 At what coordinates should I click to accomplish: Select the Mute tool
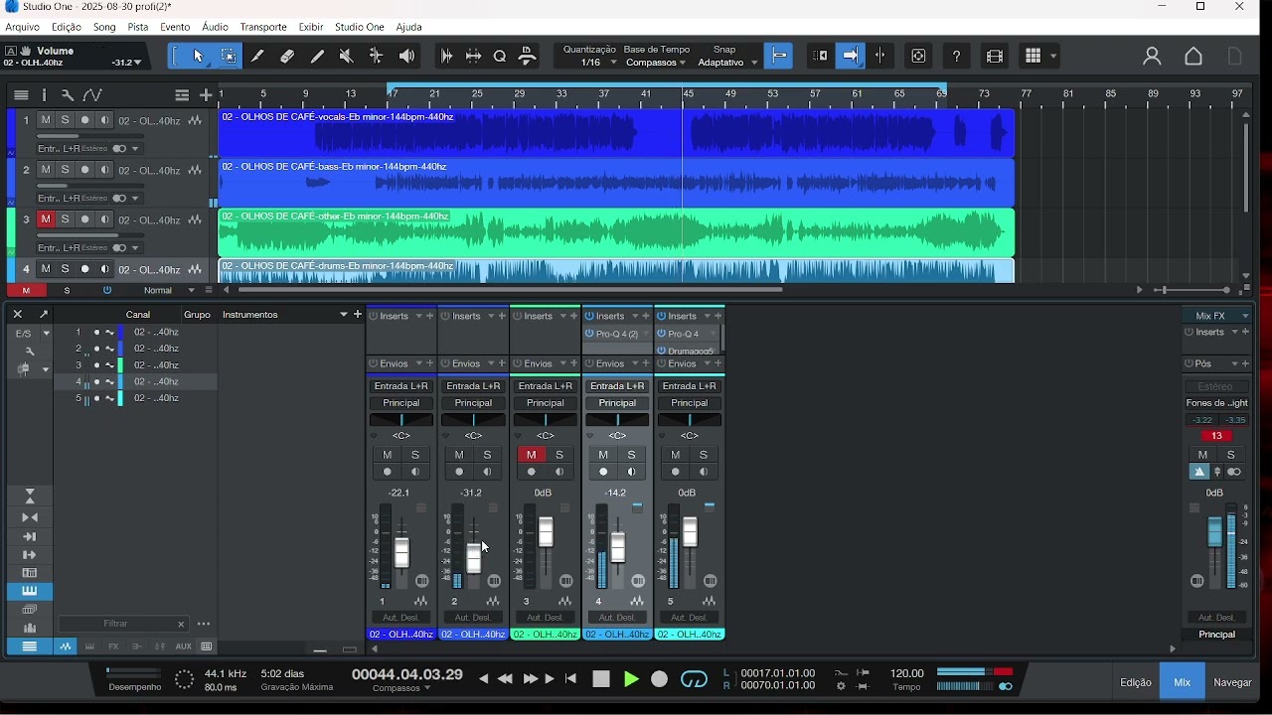point(346,57)
